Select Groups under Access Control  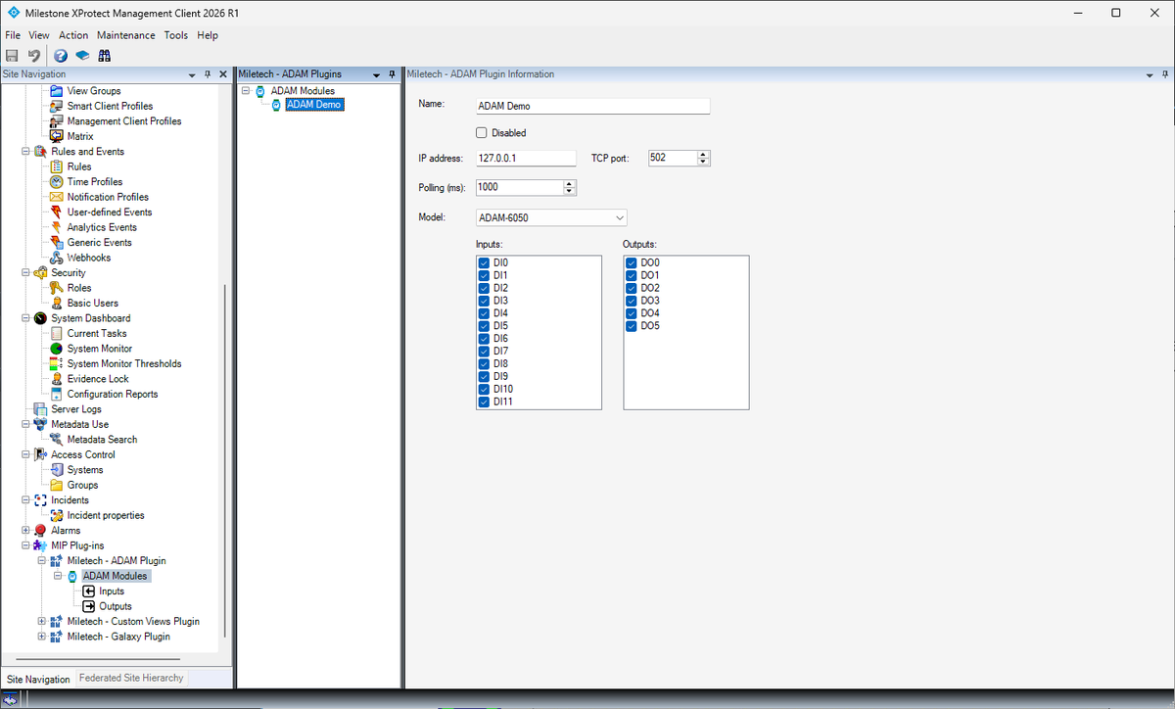click(82, 485)
